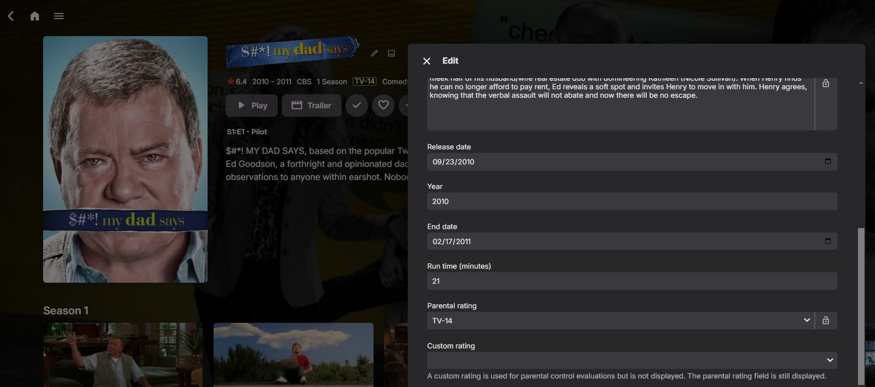The width and height of the screenshot is (875, 387).
Task: Click the pencil edit metadata icon
Action: [374, 53]
